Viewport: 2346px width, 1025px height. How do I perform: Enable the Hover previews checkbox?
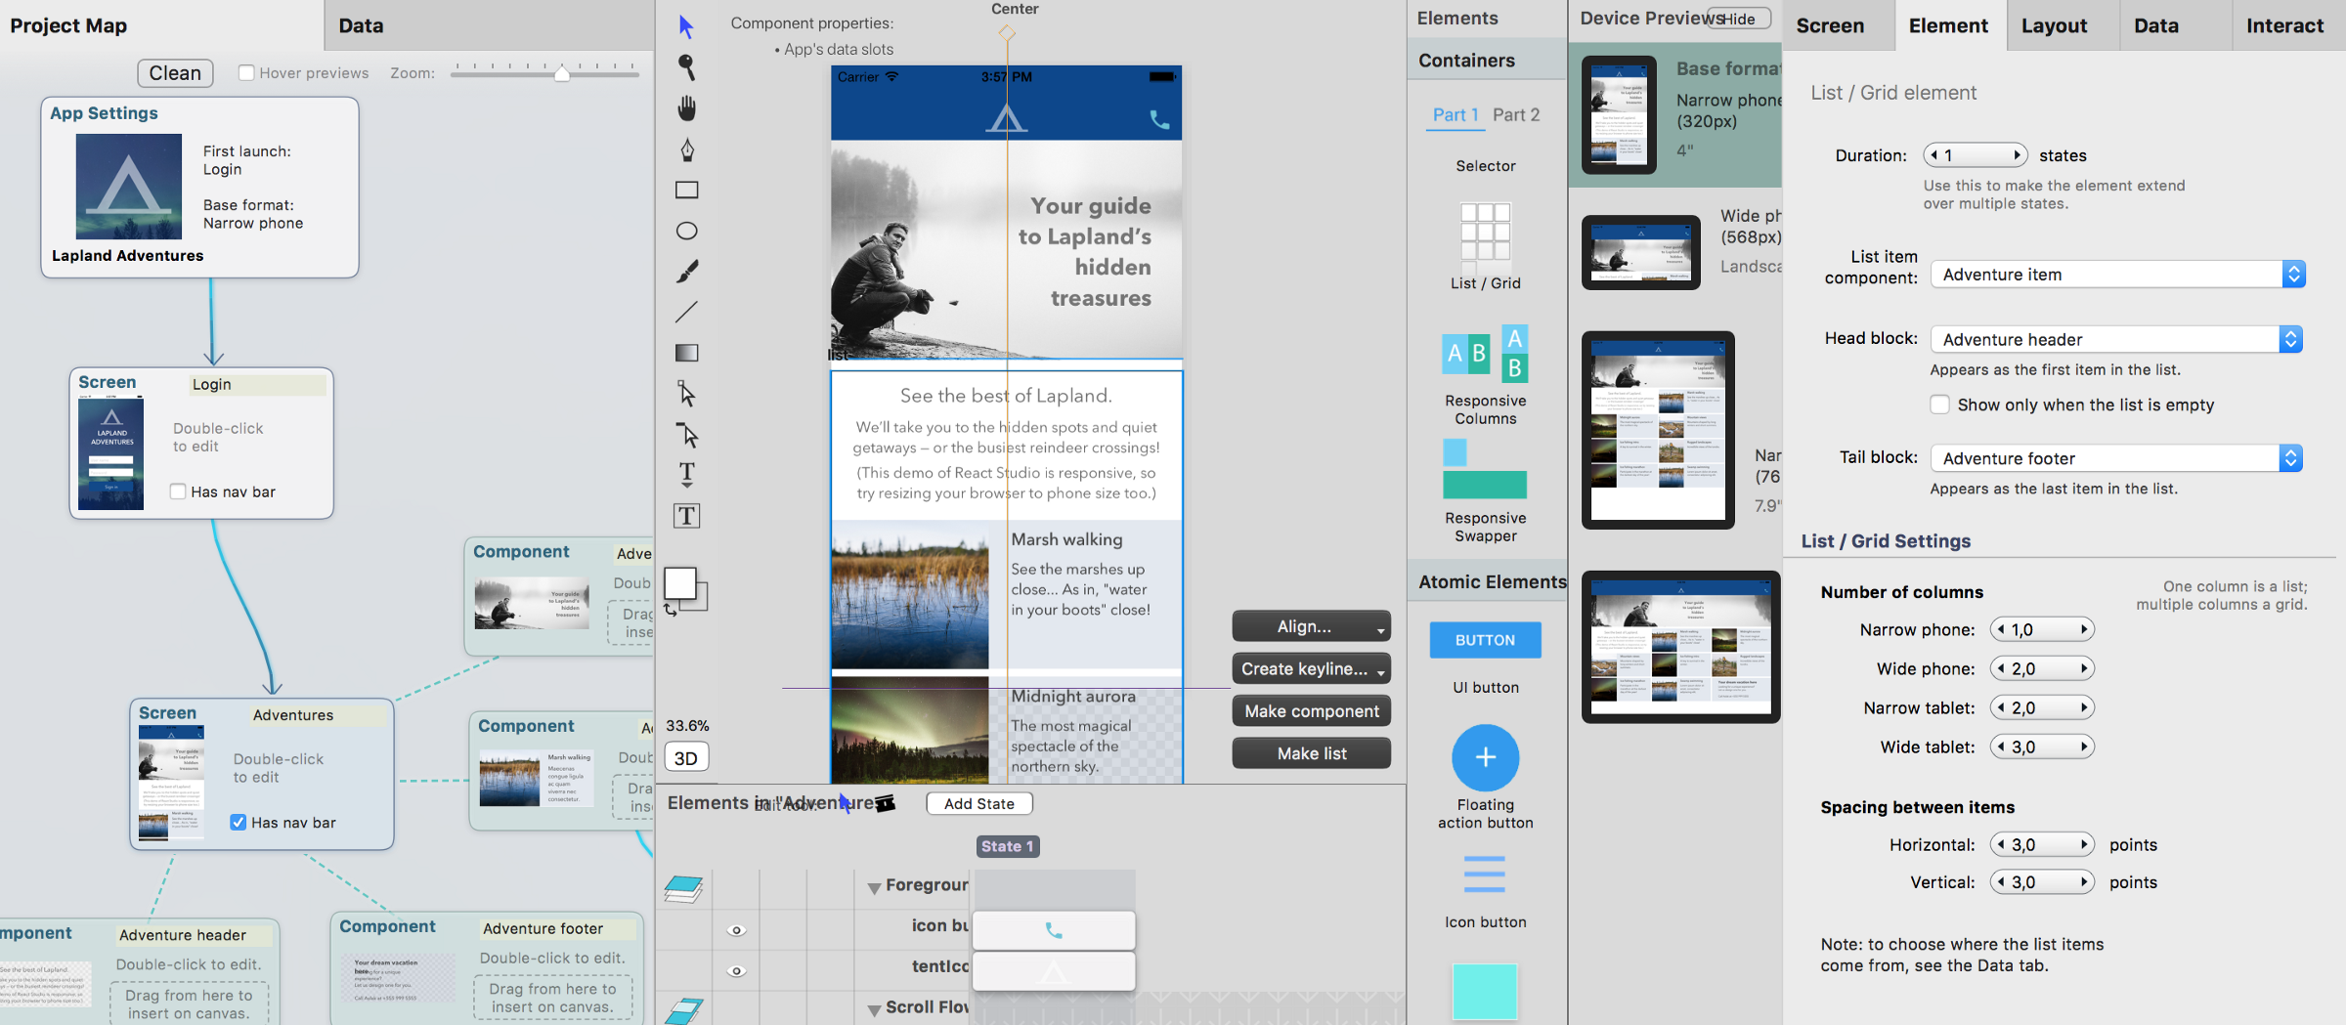(247, 73)
